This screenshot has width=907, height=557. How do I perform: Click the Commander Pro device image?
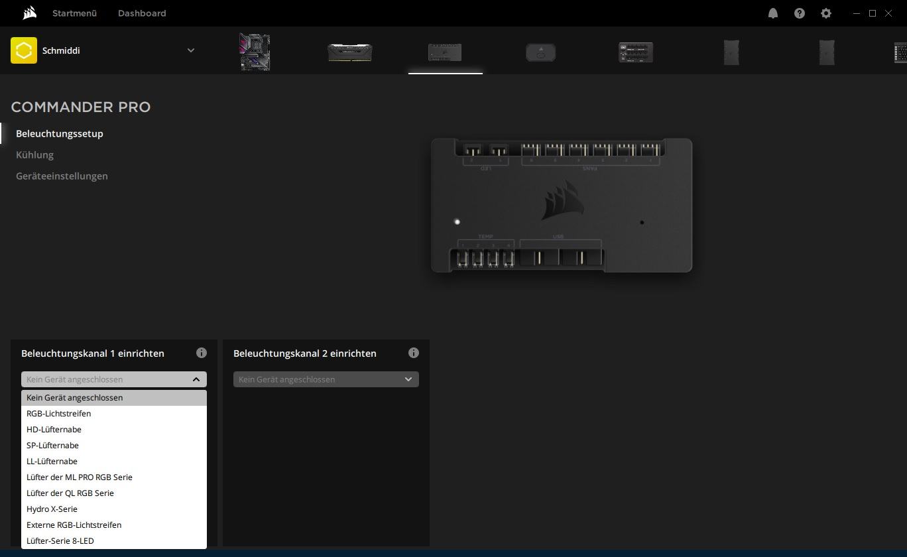coord(562,205)
